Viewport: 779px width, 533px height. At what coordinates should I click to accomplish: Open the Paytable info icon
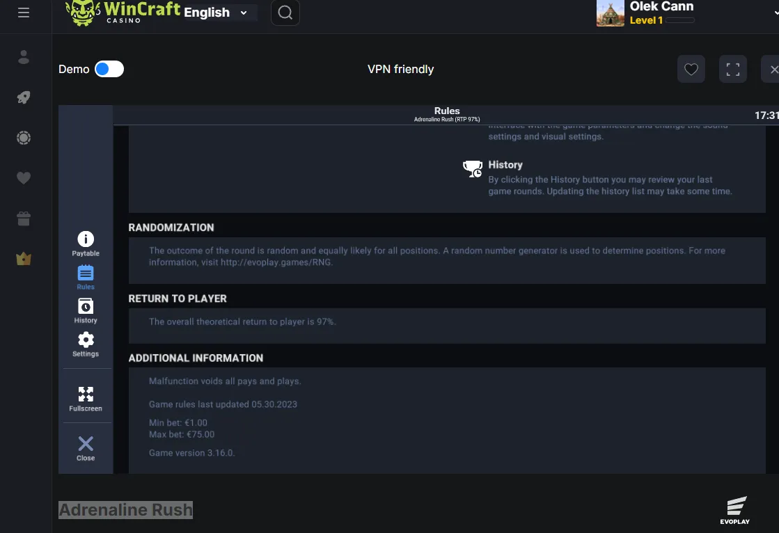tap(86, 244)
